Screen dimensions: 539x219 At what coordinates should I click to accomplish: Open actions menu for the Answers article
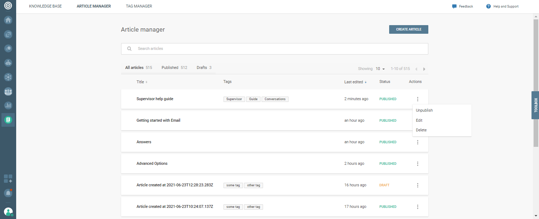click(418, 142)
